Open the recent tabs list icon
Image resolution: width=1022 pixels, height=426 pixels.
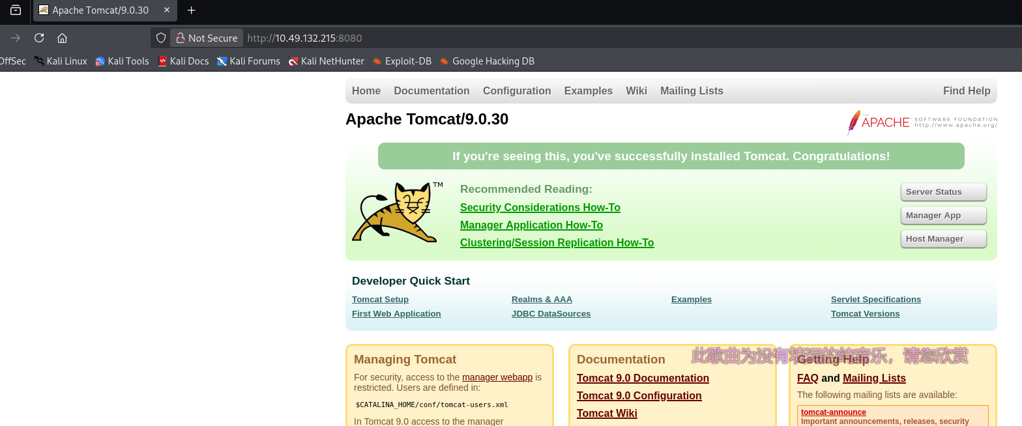tap(16, 10)
